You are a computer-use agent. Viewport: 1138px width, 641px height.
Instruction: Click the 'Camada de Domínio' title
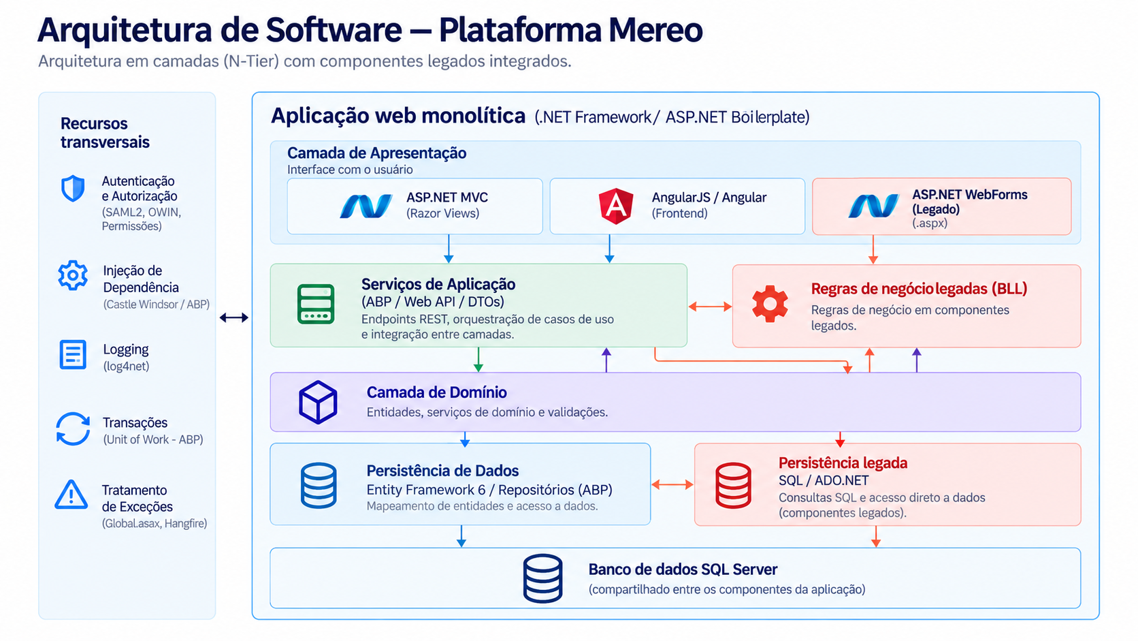coord(437,392)
